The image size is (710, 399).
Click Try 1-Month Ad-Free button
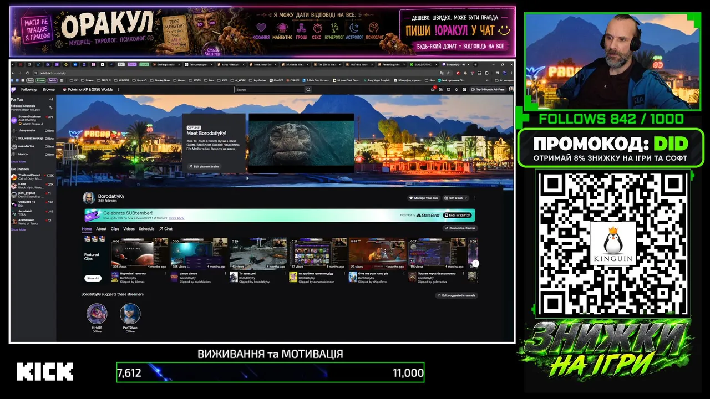point(488,89)
